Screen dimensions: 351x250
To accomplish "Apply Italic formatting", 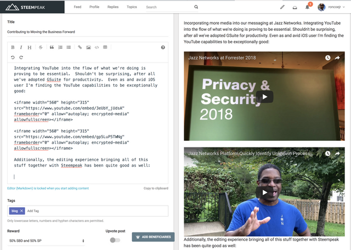I will pyautogui.click(x=21, y=47).
